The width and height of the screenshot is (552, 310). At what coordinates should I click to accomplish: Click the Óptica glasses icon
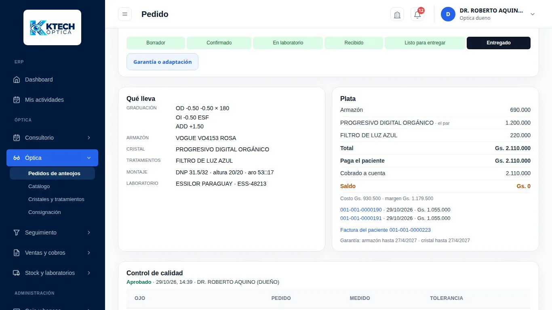click(17, 158)
